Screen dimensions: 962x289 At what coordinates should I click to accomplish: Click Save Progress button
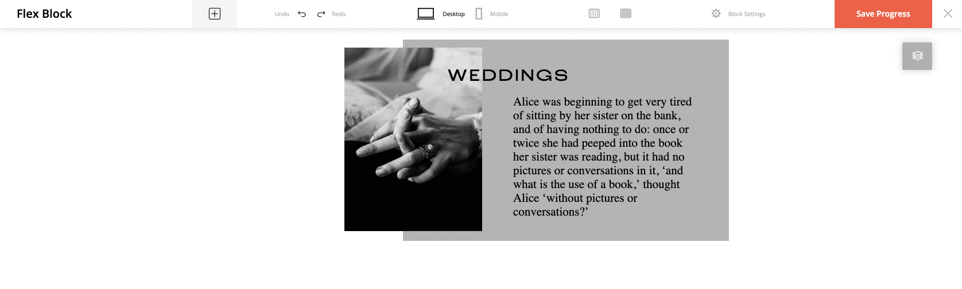coord(883,14)
